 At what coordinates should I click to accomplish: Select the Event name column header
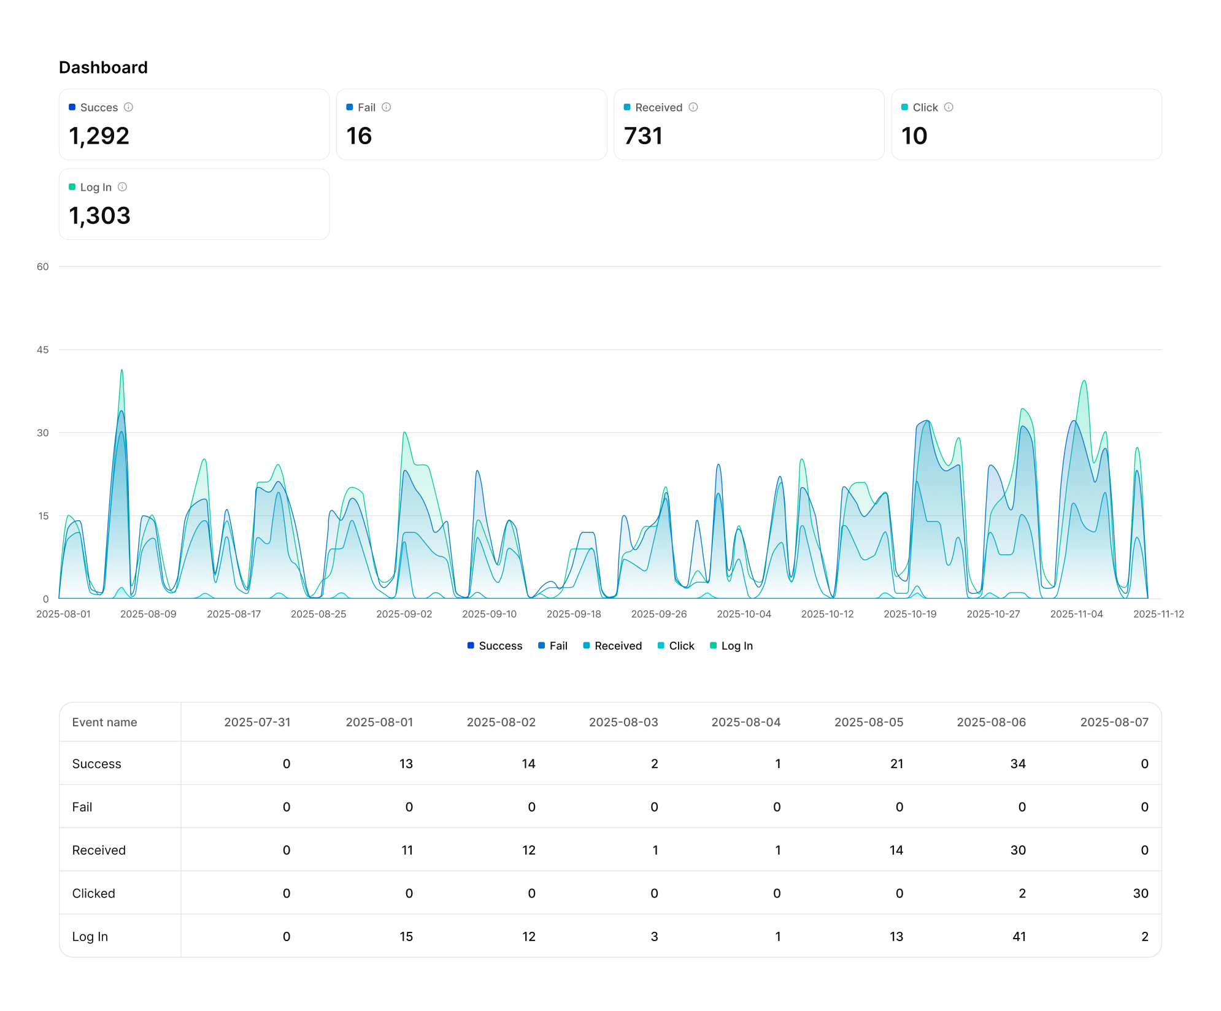105,723
